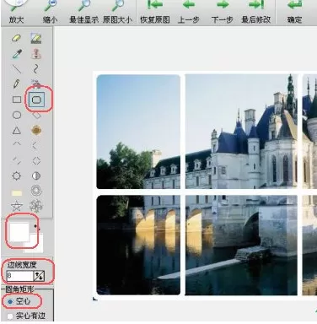Screen dimensions: 317x324
Task: Select the star shape tool
Action: 17,207
